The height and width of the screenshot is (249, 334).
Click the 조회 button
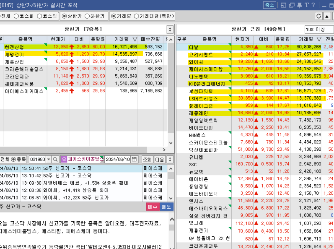coord(147,159)
